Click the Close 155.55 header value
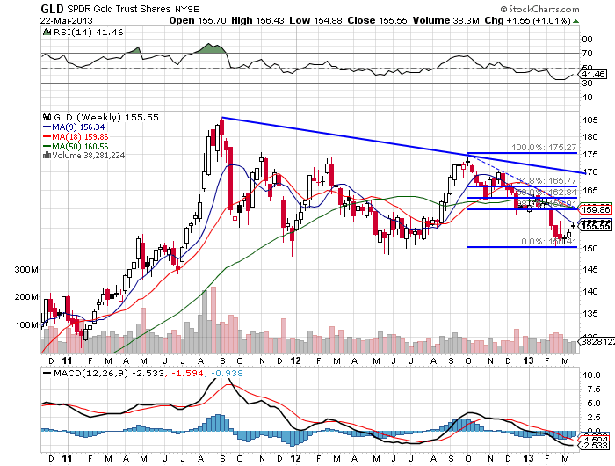This screenshot has height=466, width=615. [377, 20]
